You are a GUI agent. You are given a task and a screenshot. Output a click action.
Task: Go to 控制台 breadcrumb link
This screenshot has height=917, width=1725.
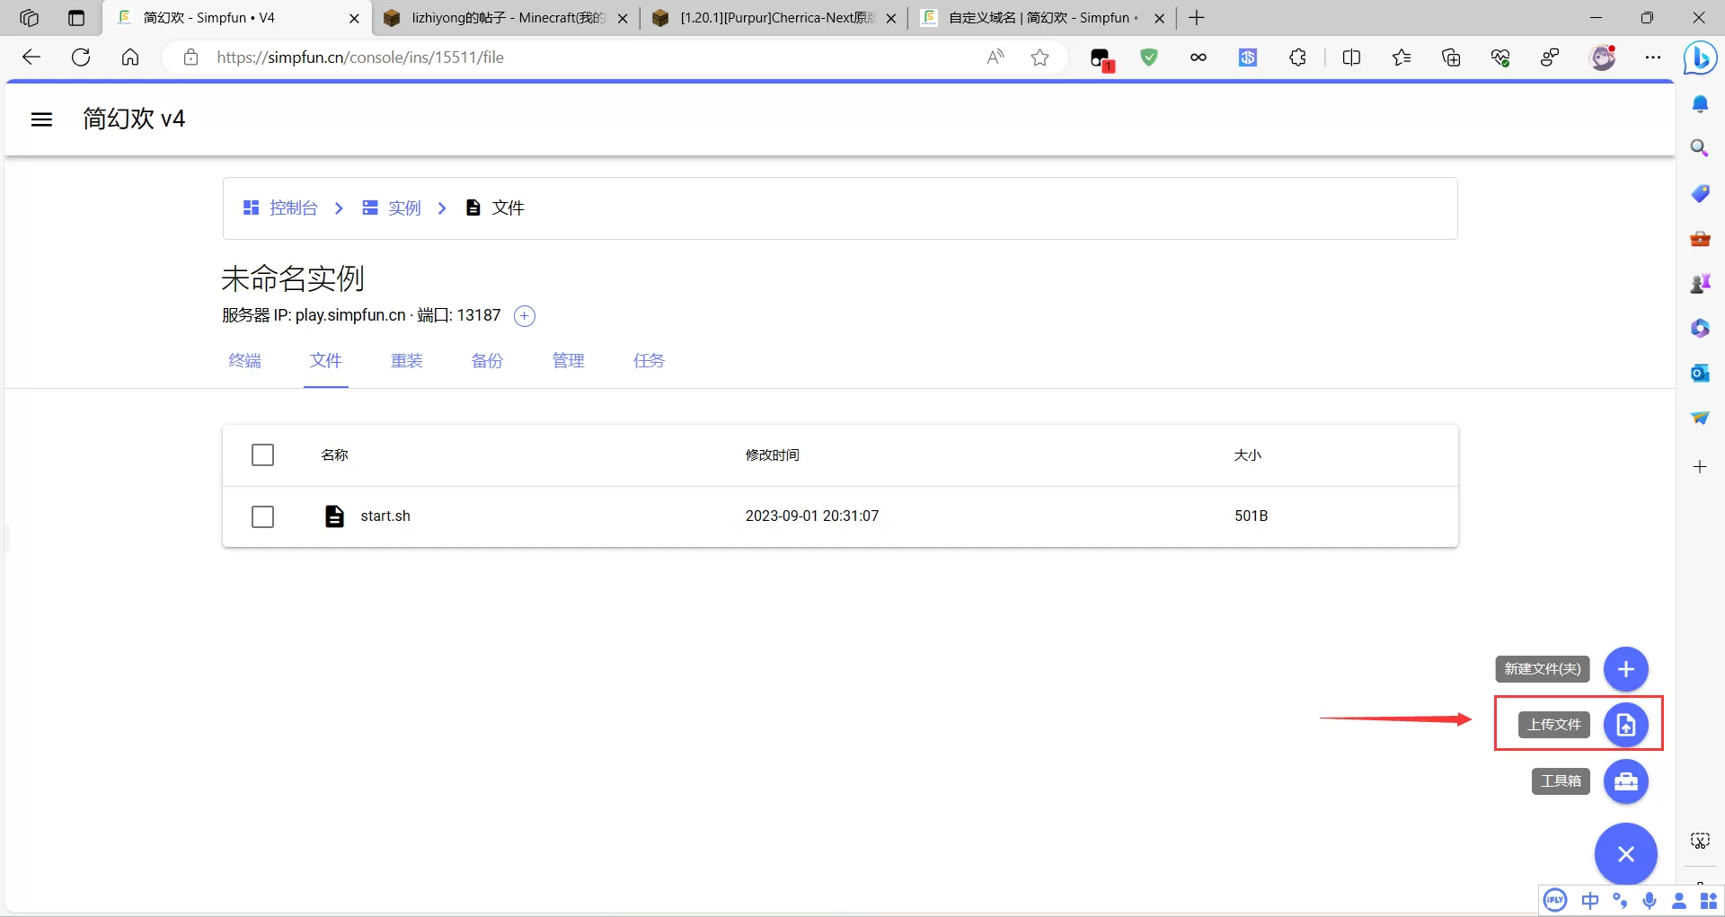click(x=293, y=208)
